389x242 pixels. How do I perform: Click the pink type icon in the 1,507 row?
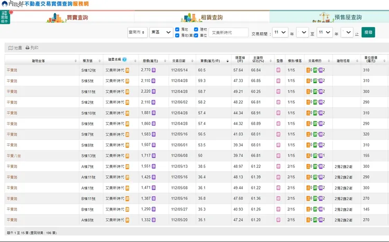[x=279, y=145]
